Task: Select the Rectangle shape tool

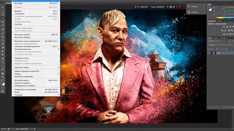Action: [x=3, y=70]
